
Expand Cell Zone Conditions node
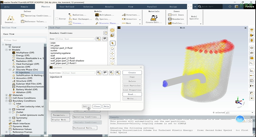click(x=7, y=98)
